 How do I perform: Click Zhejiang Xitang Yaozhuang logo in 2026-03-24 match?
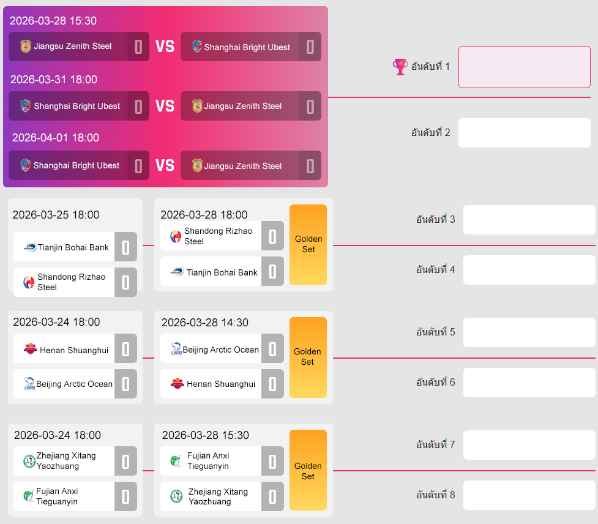29,461
